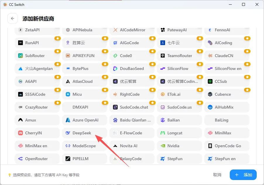This screenshot has width=264, height=185.
Task: Pick the BytePlus provider
Action: 85,68
